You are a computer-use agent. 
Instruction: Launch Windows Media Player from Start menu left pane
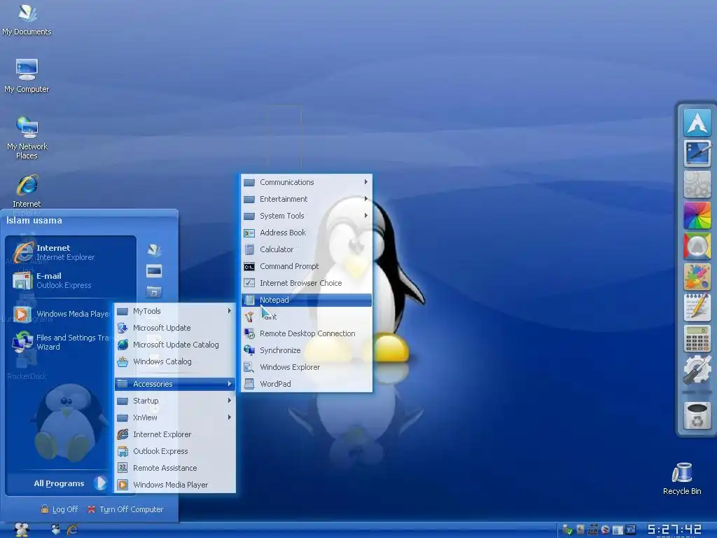(62, 314)
